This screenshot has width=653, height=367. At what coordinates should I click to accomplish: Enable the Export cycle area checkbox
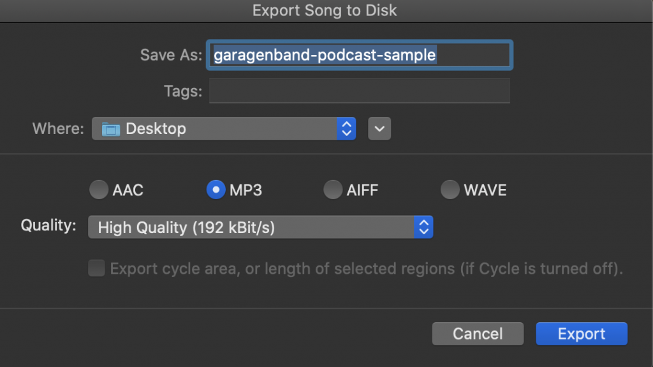tap(97, 268)
